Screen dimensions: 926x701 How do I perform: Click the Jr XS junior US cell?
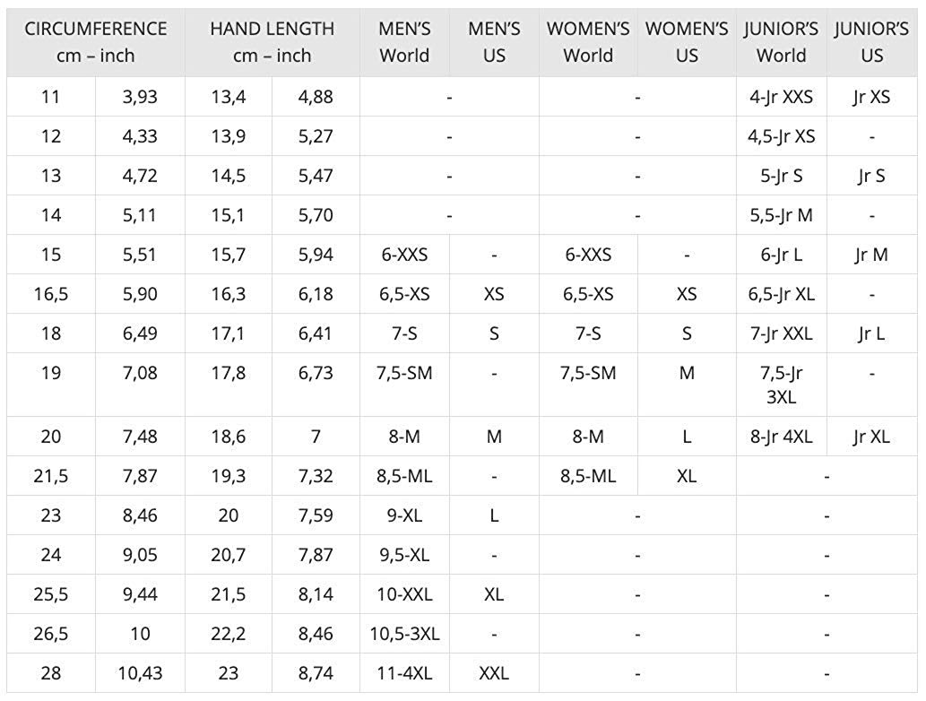coord(872,97)
